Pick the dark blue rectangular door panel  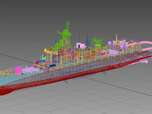[56, 59]
